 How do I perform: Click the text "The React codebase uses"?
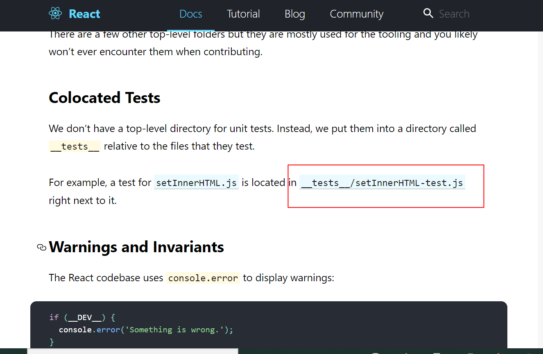coord(106,278)
